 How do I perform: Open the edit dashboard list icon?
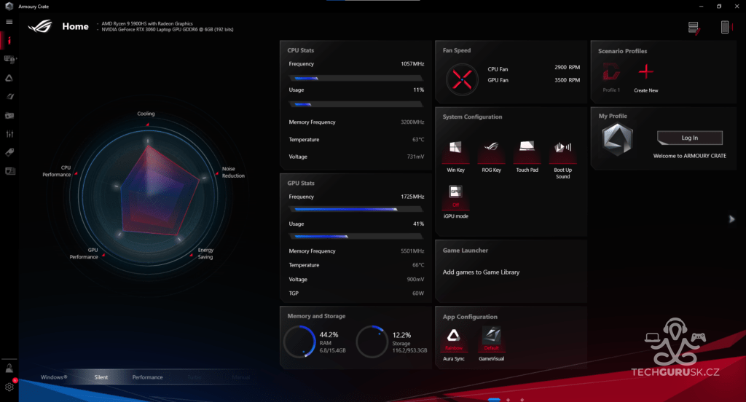(694, 28)
